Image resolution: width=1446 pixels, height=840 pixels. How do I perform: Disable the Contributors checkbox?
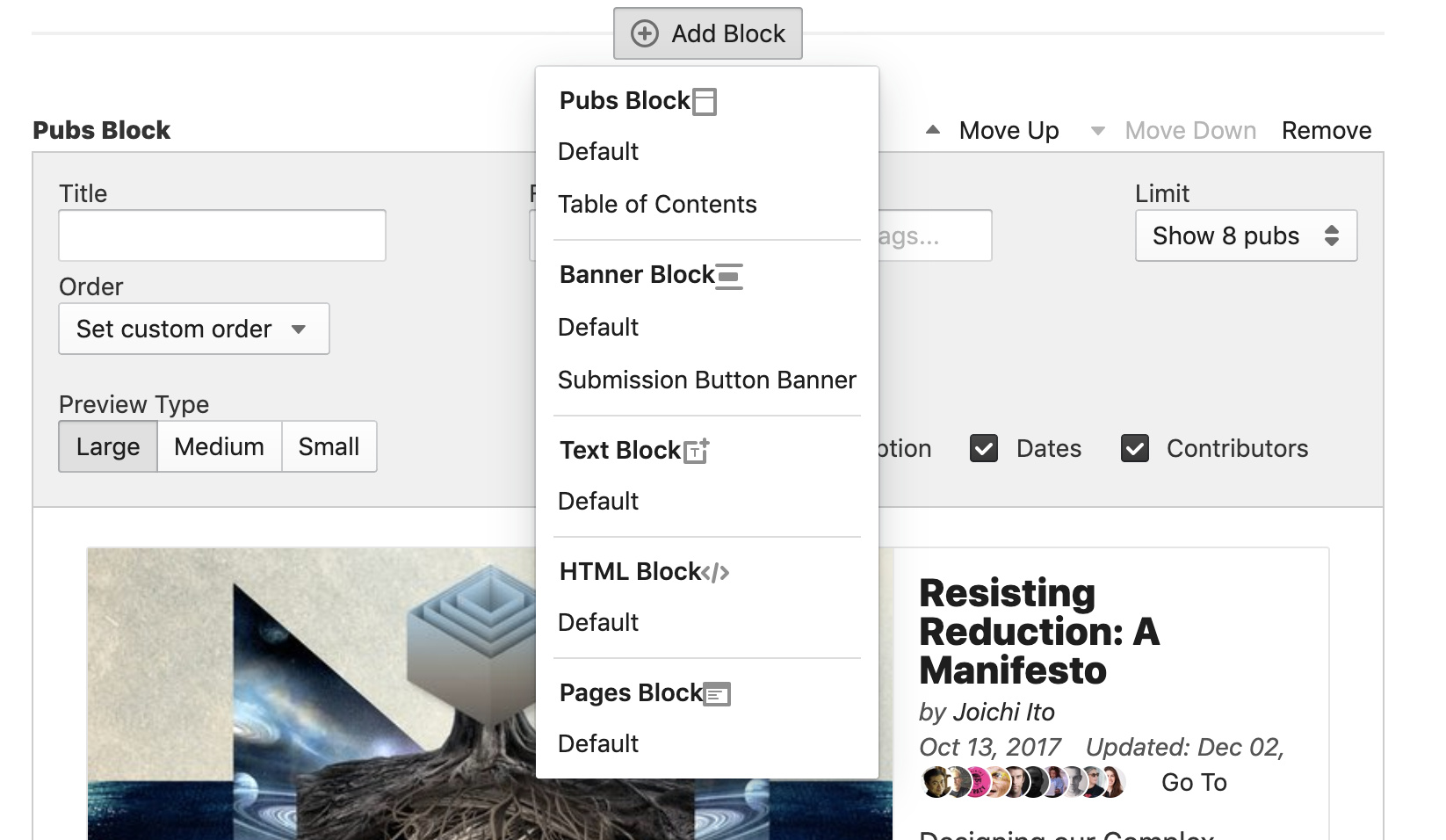pyautogui.click(x=1135, y=448)
